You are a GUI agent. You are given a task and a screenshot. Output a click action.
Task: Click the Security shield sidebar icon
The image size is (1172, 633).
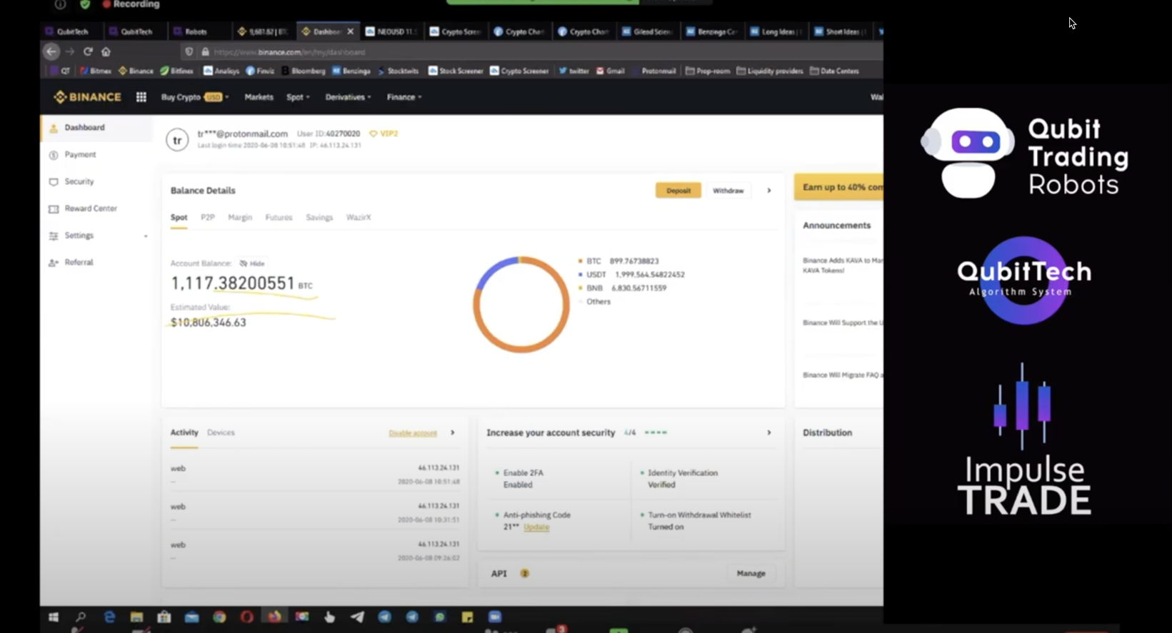(54, 182)
